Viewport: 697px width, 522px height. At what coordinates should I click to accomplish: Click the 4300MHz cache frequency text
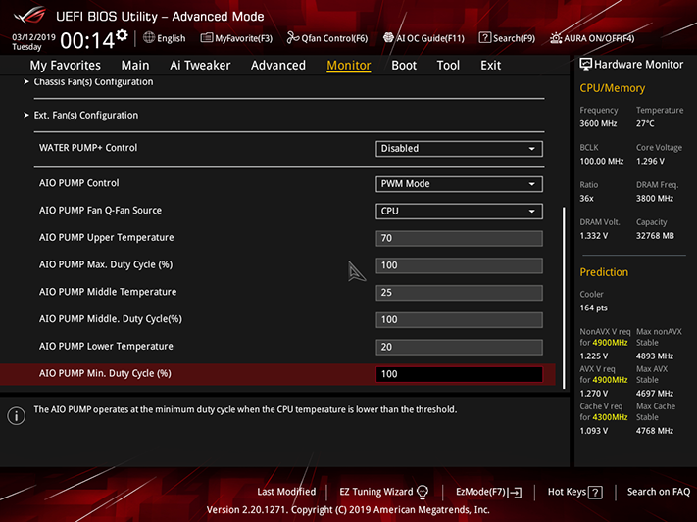[x=609, y=417]
